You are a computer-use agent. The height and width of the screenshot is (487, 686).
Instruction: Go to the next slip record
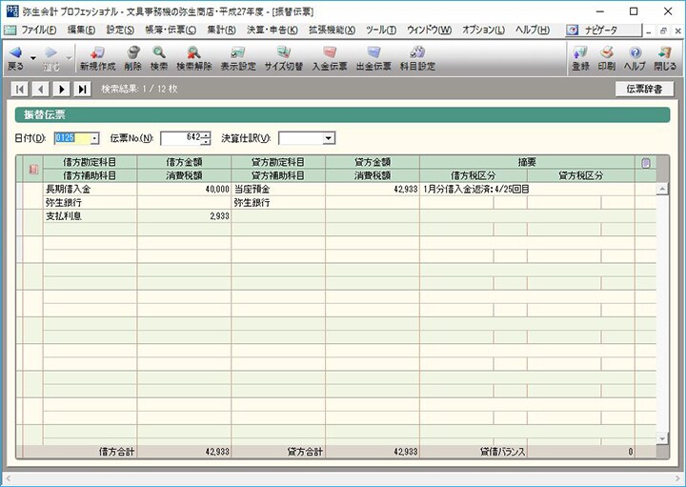pyautogui.click(x=62, y=90)
